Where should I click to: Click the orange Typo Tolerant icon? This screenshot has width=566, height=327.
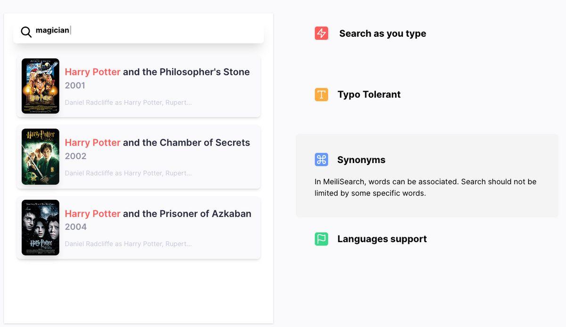pyautogui.click(x=321, y=95)
